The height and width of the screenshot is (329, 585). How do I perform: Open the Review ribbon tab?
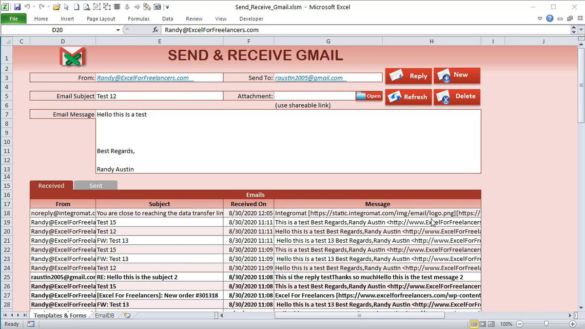[194, 19]
